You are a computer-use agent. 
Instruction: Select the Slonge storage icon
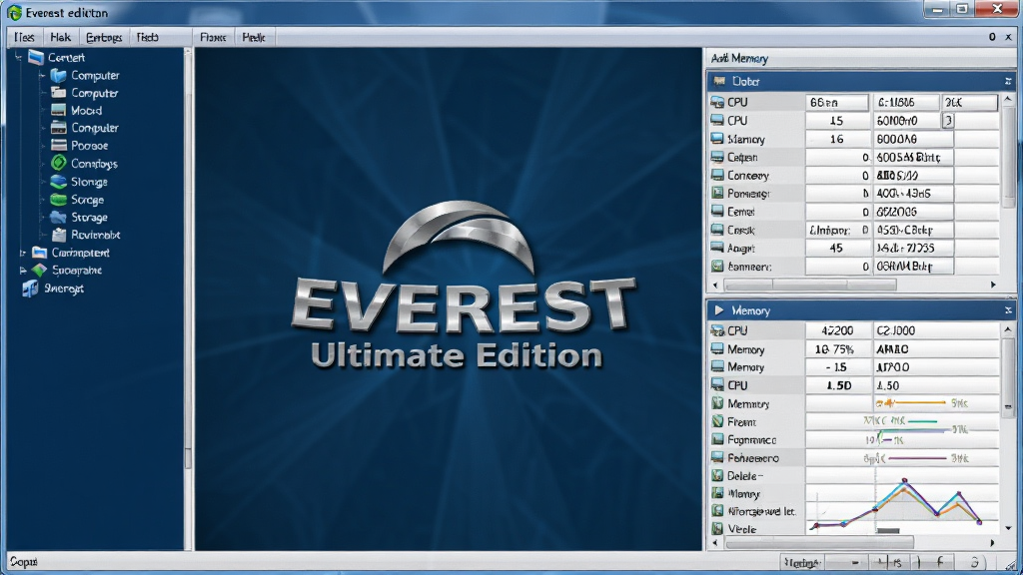[x=59, y=182]
